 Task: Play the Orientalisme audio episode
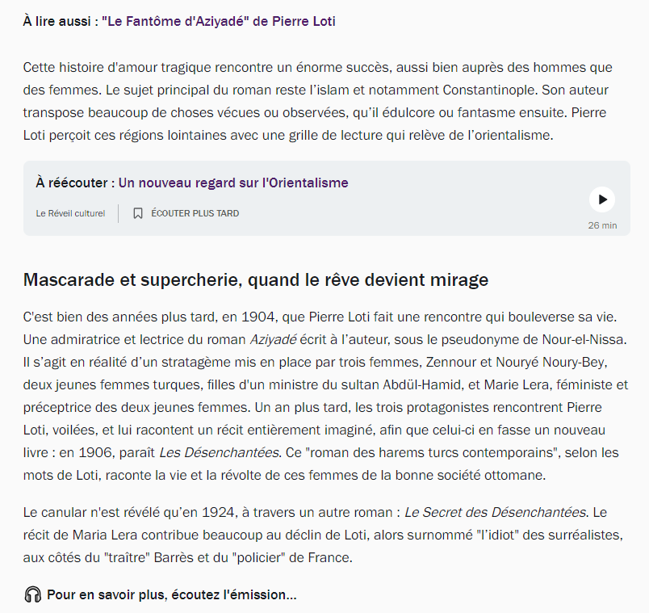point(601,199)
